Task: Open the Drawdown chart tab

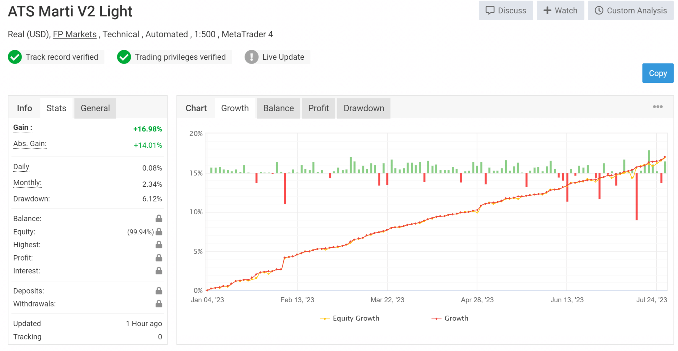Action: point(364,108)
